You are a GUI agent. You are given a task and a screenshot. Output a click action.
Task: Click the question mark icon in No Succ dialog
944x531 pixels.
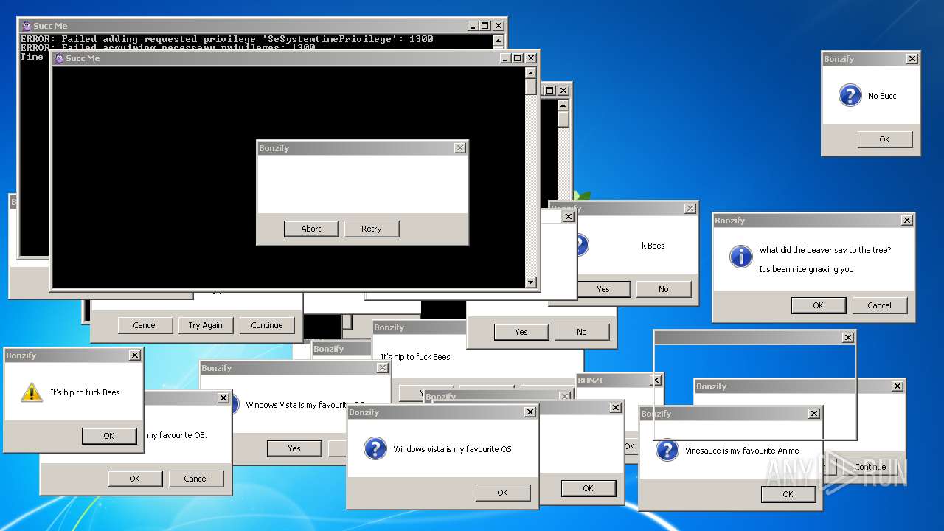click(x=850, y=95)
